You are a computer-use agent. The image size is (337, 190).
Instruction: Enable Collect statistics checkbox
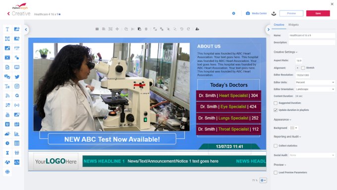click(276, 146)
